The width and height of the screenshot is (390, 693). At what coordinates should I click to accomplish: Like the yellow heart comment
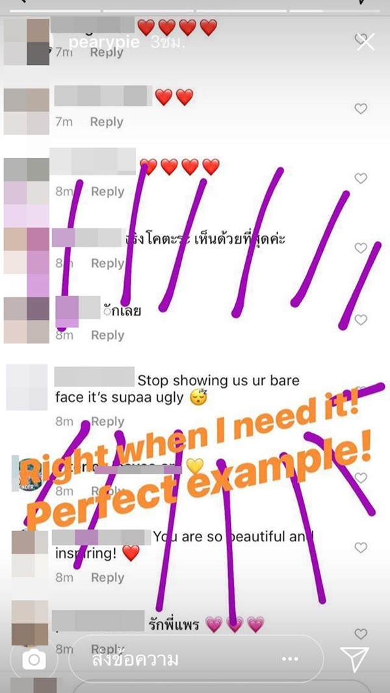pos(361,478)
